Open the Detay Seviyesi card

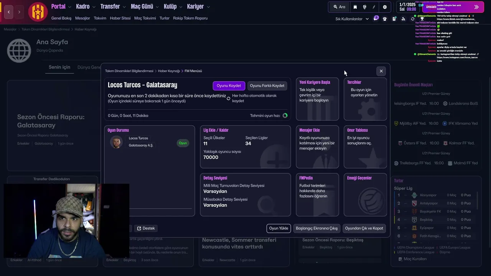[x=245, y=195]
